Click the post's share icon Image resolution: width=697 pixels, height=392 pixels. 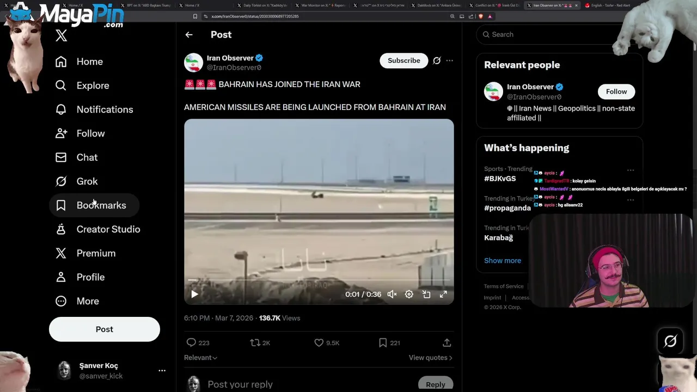point(447,342)
